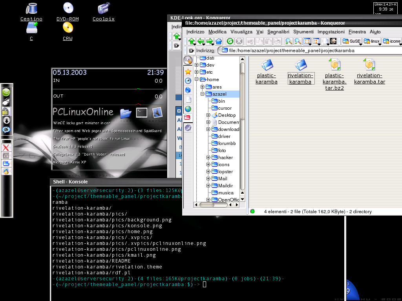Print with the printer toolbar icon
Viewport: 402px width, 301px height.
277,41
